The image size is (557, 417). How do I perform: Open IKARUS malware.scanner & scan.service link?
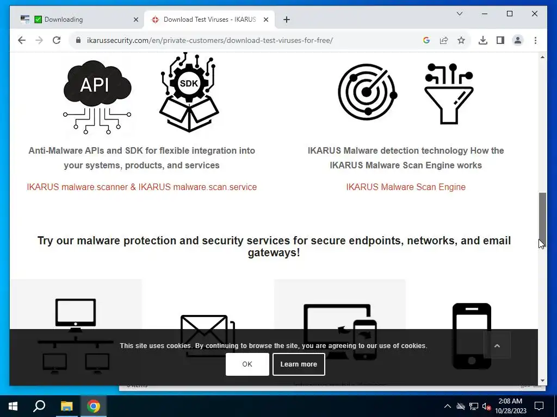[142, 187]
